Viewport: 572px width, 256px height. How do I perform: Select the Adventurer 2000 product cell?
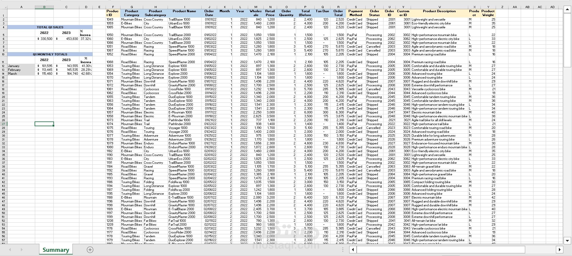[184, 139]
